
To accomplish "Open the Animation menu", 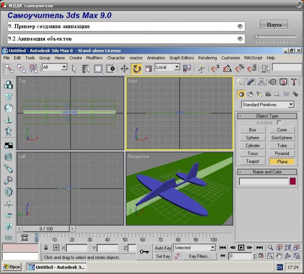I will coord(156,58).
